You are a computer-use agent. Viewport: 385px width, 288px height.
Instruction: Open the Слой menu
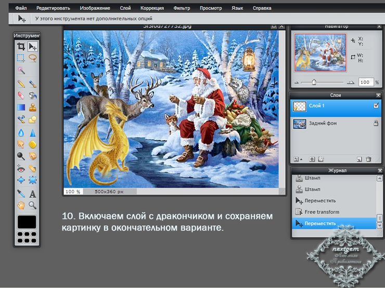pyautogui.click(x=125, y=8)
